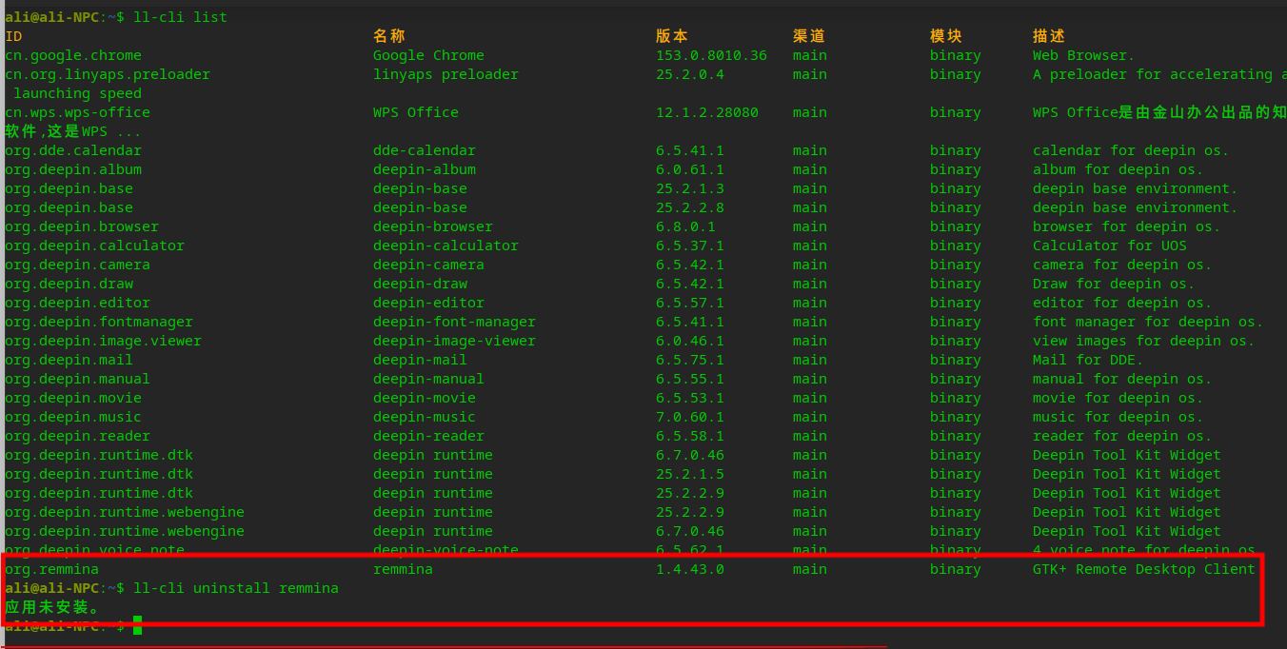Click the 'Web Browser.' description
Viewport: 1287px width, 649px height.
point(1083,55)
